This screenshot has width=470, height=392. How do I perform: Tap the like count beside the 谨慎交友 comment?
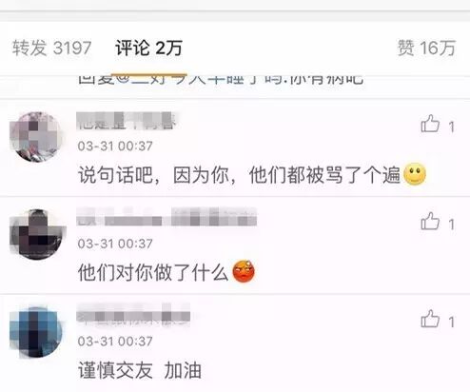(451, 323)
